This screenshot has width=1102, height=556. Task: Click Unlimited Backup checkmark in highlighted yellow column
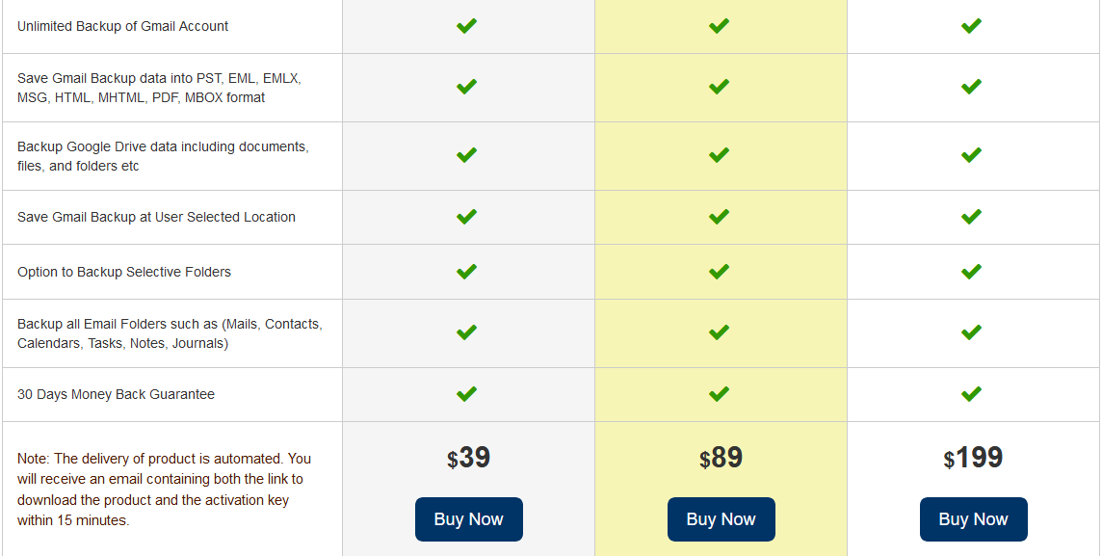(x=719, y=26)
